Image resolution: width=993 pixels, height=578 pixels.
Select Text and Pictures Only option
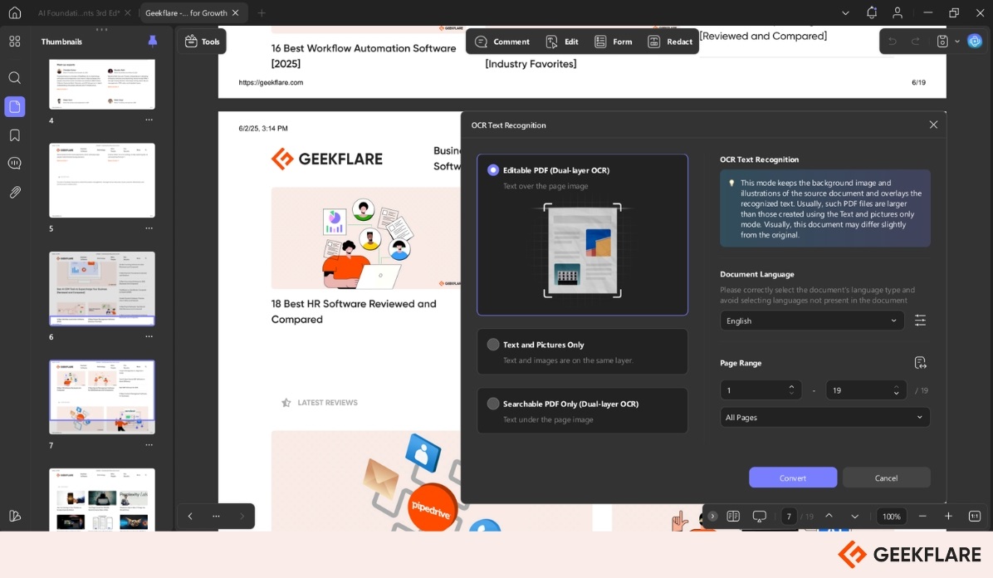click(x=582, y=352)
